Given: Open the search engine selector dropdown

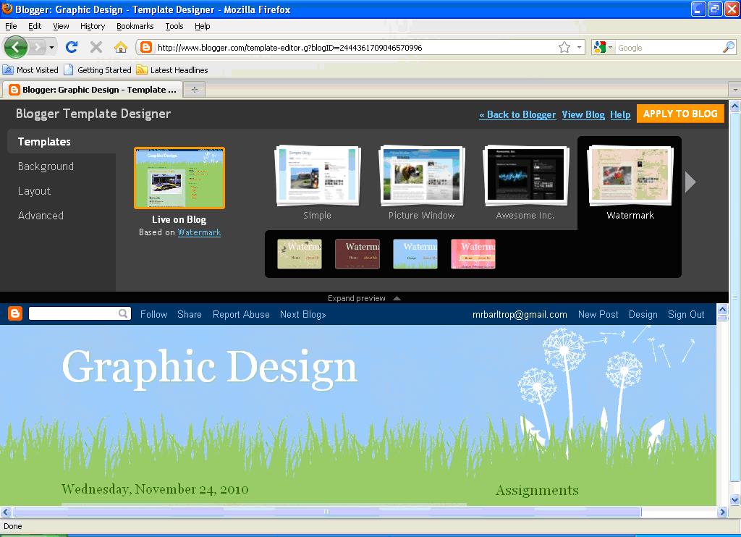Looking at the screenshot, I should coord(603,47).
